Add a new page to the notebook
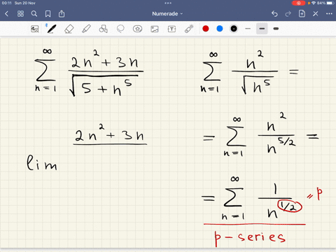Image resolution: width=336 pixels, height=252 pixels. coord(302,14)
